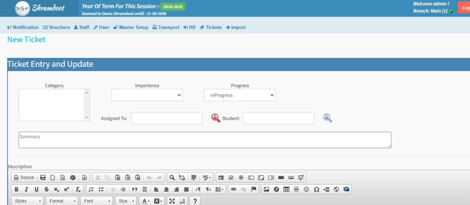Open the font Size dropdown
Image resolution: width=470 pixels, height=205 pixels.
click(126, 201)
